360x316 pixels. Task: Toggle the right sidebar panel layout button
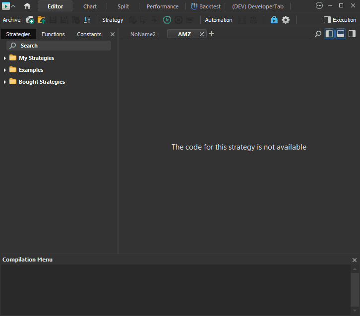click(352, 34)
